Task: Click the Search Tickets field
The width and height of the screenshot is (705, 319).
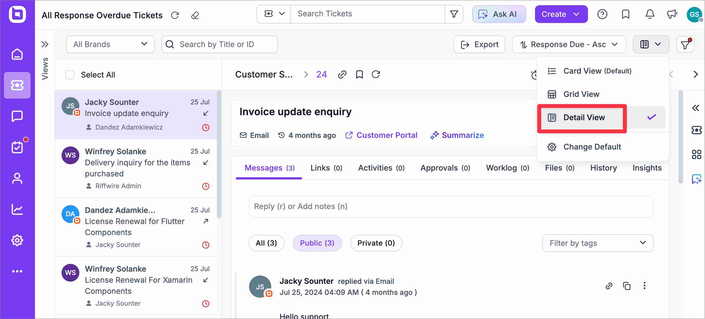Action: click(x=368, y=14)
